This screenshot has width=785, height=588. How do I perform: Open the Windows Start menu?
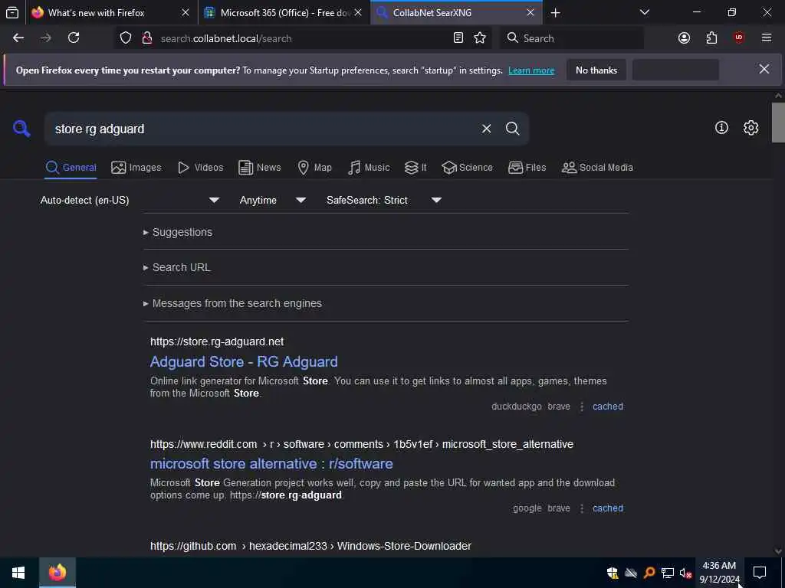pos(18,573)
